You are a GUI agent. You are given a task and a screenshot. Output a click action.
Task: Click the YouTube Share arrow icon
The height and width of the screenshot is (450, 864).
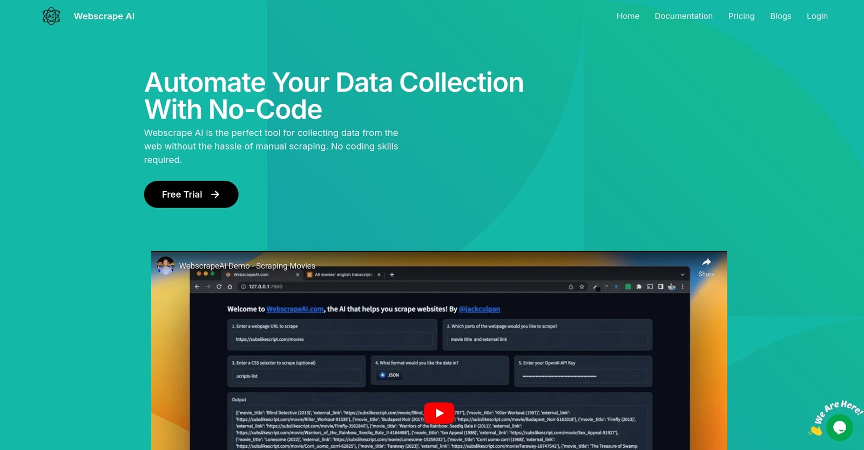pyautogui.click(x=706, y=263)
